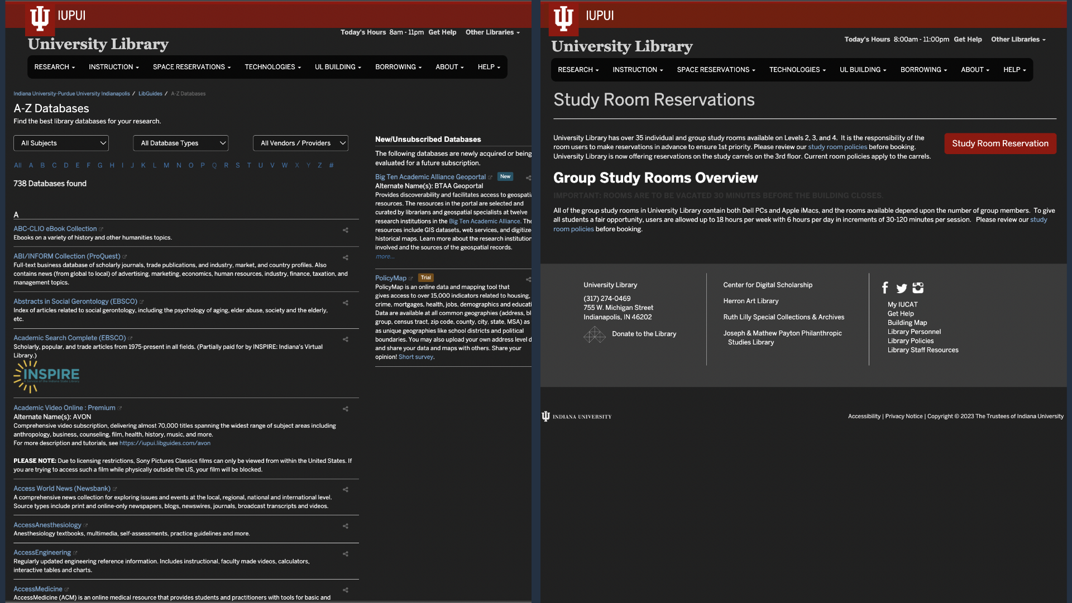Click the IU trident logo, left page
Image resolution: width=1072 pixels, height=603 pixels.
coord(40,18)
